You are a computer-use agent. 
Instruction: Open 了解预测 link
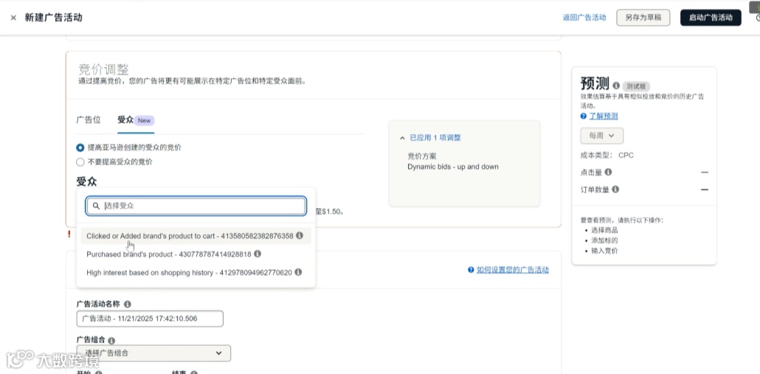coord(604,117)
